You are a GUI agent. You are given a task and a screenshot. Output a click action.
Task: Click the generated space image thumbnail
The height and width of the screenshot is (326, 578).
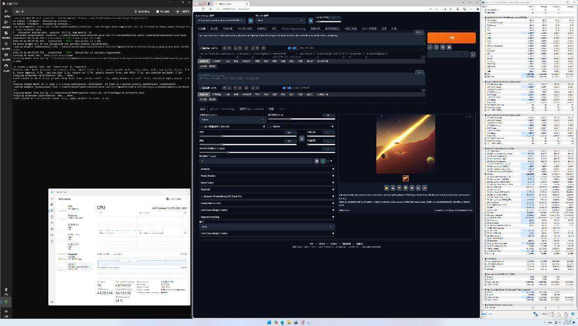coord(405,178)
